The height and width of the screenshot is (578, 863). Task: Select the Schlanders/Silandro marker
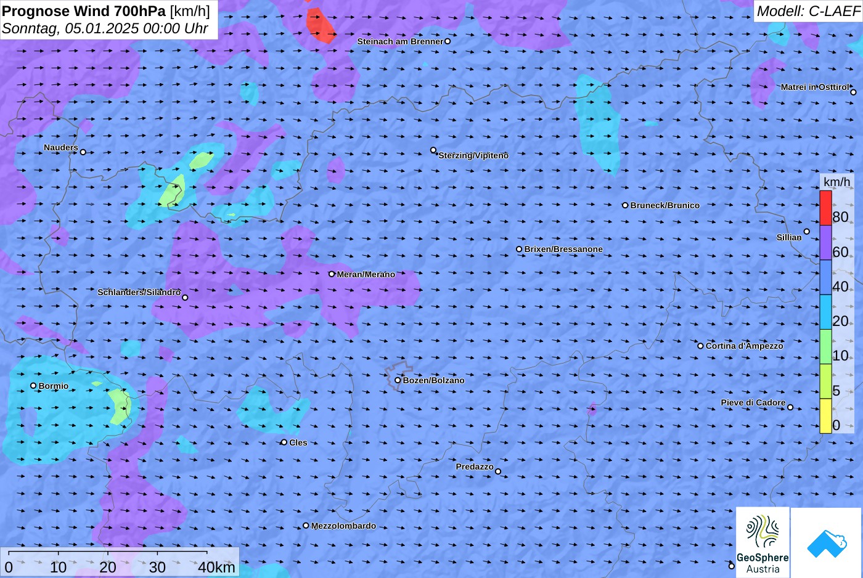pos(185,298)
